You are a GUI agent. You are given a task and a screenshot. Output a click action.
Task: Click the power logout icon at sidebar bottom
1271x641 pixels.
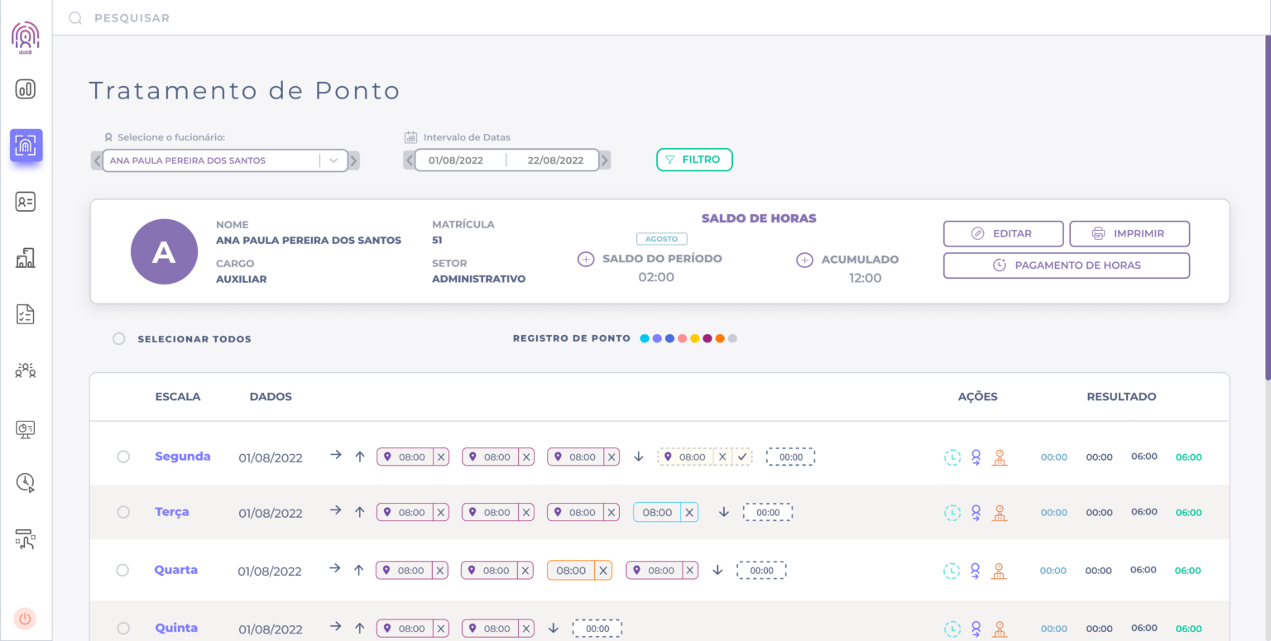pos(25,618)
